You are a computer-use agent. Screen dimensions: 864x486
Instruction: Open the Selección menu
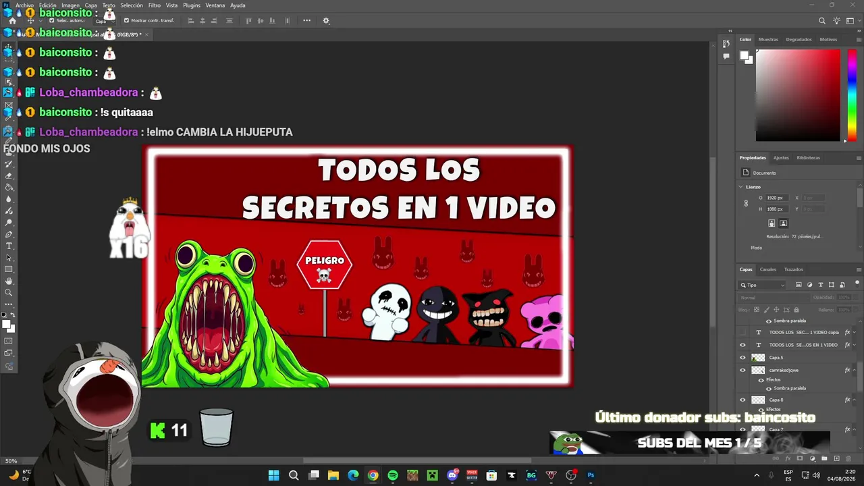(x=132, y=5)
